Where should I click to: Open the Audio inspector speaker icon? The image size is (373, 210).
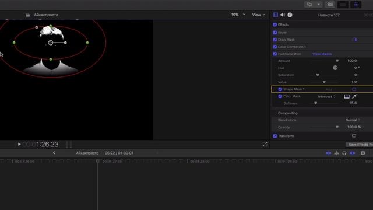(283, 15)
